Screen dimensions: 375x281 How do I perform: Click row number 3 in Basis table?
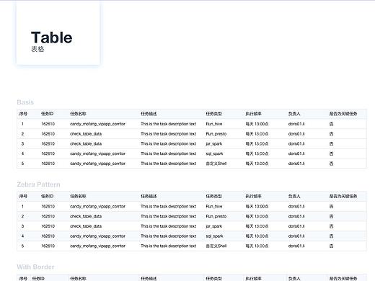click(22, 143)
